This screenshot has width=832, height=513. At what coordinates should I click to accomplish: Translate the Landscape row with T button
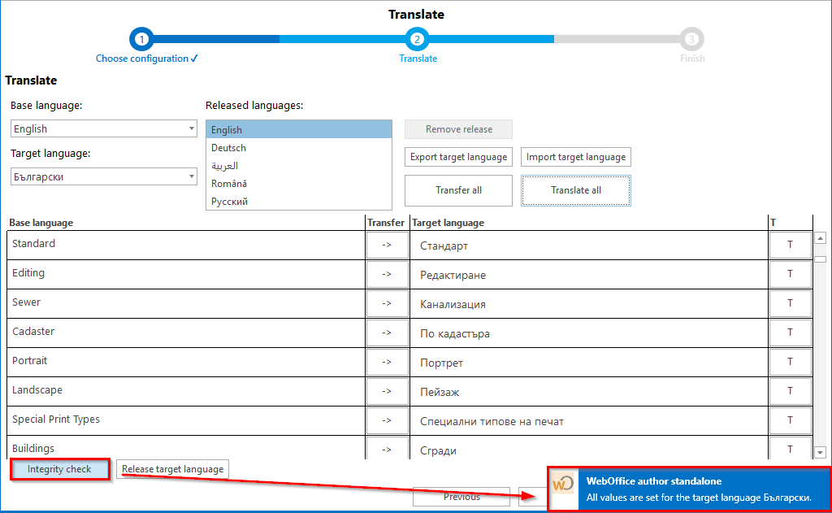(x=790, y=391)
